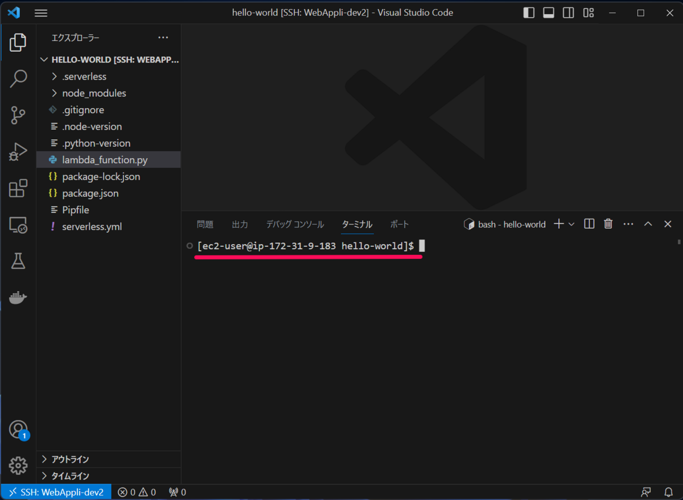Image resolution: width=683 pixels, height=500 pixels.
Task: Open the .gitignore file
Action: 109,110
